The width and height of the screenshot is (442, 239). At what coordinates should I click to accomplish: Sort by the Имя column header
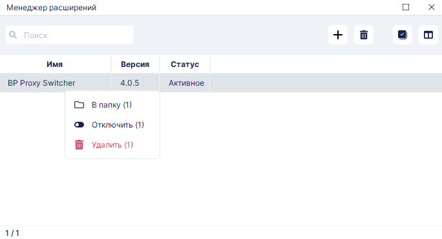(55, 64)
